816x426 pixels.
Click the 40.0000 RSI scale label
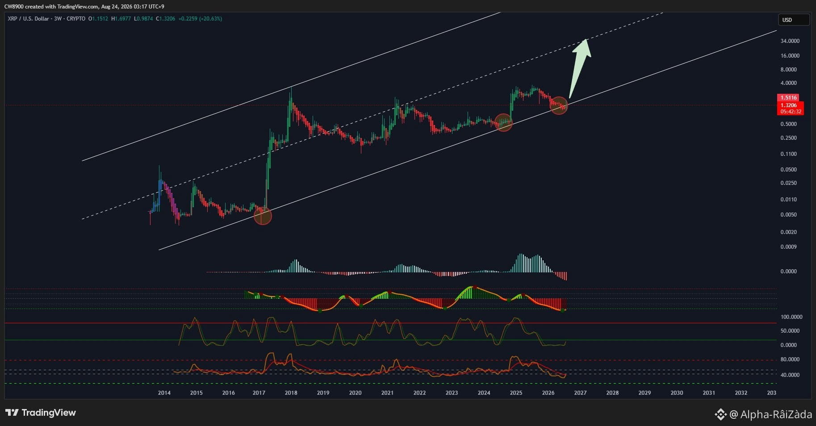[790, 375]
